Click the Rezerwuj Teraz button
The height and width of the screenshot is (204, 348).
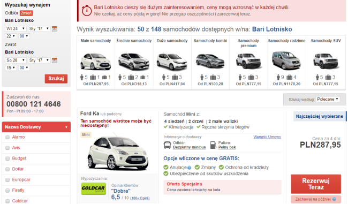(x=316, y=184)
